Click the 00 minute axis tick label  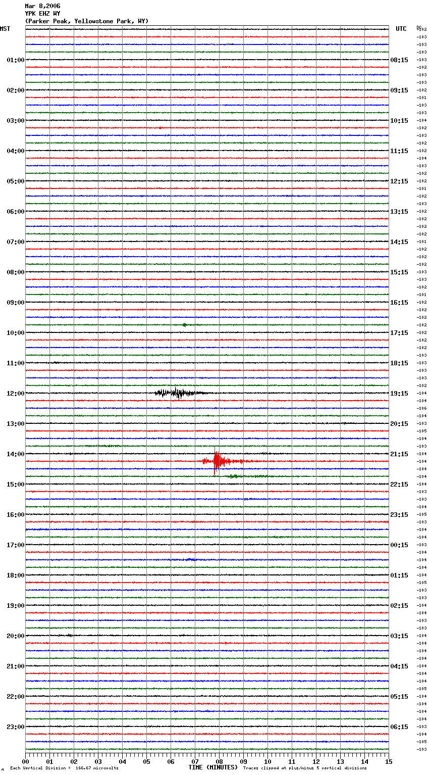[x=25, y=761]
